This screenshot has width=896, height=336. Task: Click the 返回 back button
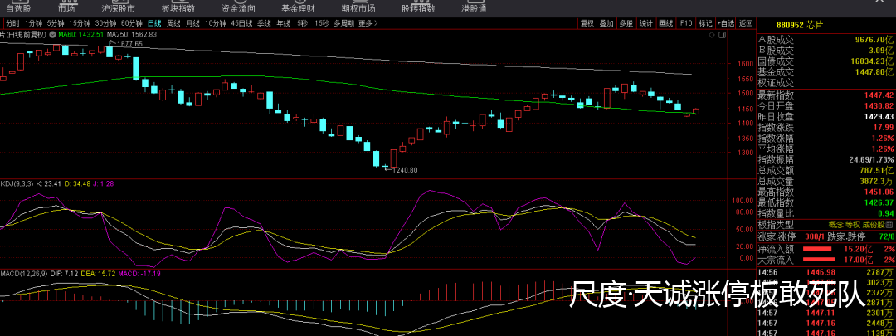point(746,23)
